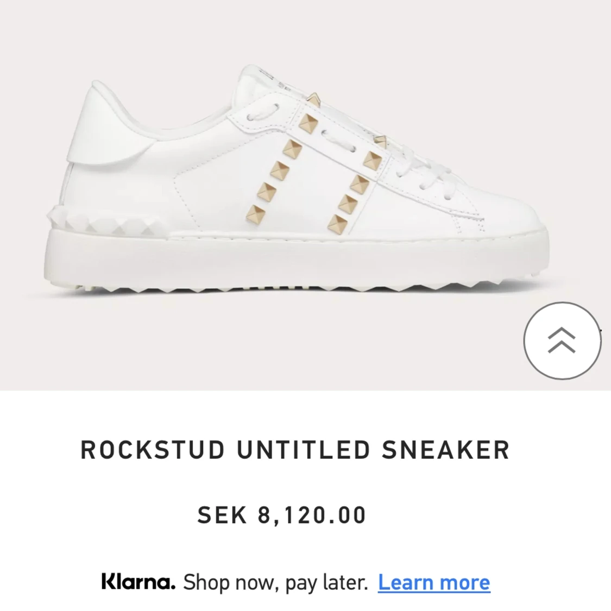Open the Learn more link
The width and height of the screenshot is (611, 611).
click(x=434, y=582)
